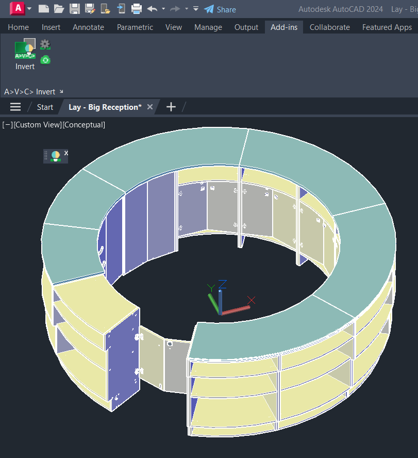Open the [Conceptual] visual style menu
This screenshot has height=458, width=418.
84,125
